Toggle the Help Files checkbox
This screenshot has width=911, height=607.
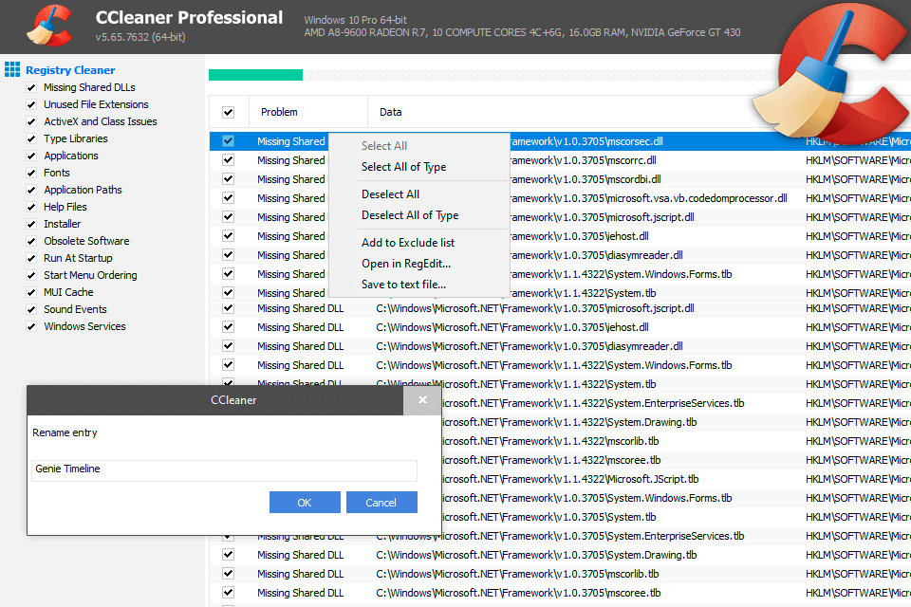31,208
